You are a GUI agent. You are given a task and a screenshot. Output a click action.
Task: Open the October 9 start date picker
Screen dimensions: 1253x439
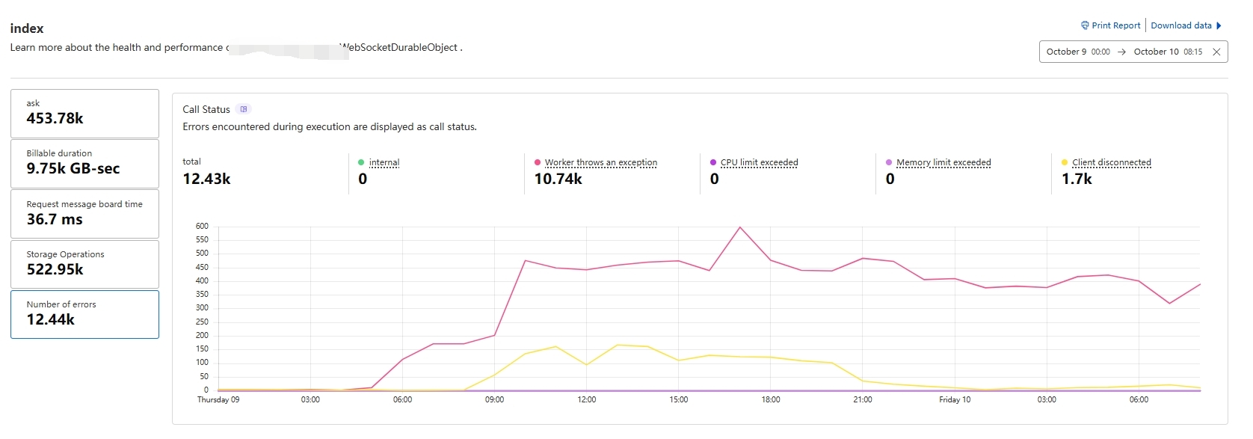point(1077,52)
